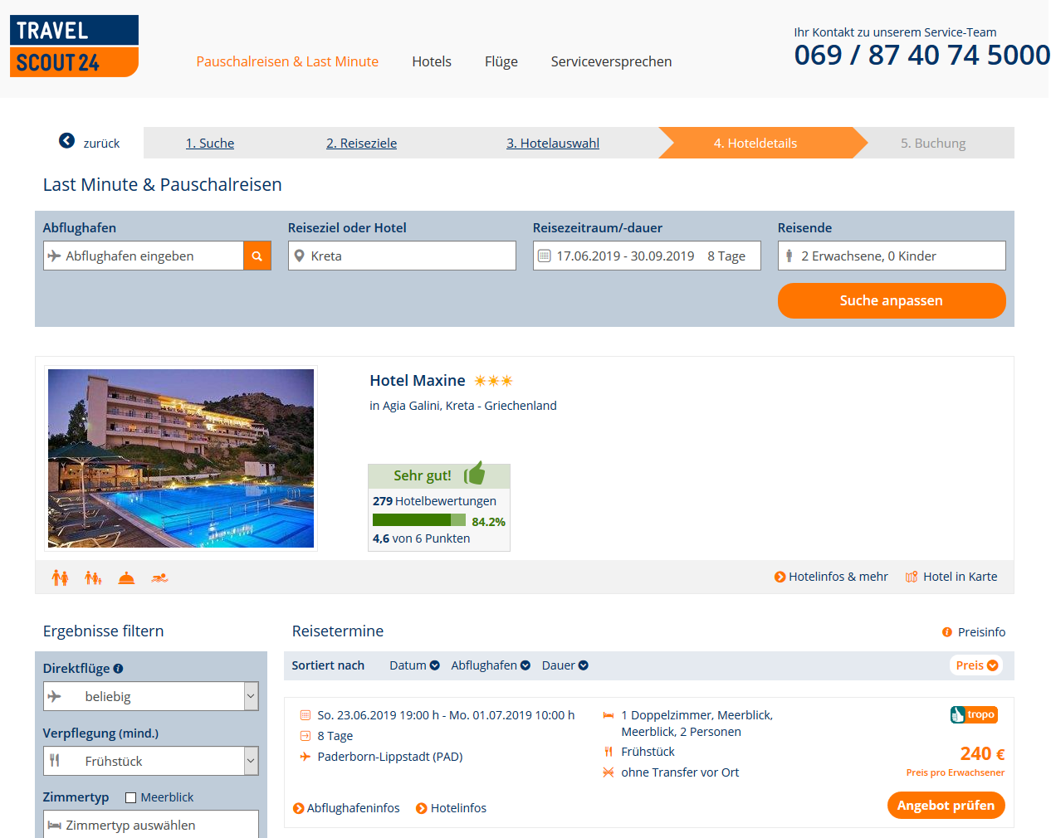Enable the Meerblick checkbox

130,797
